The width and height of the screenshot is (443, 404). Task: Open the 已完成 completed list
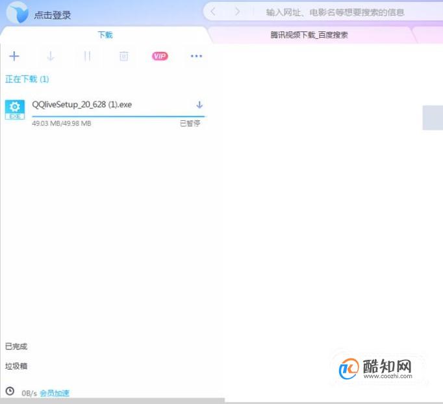pos(16,346)
